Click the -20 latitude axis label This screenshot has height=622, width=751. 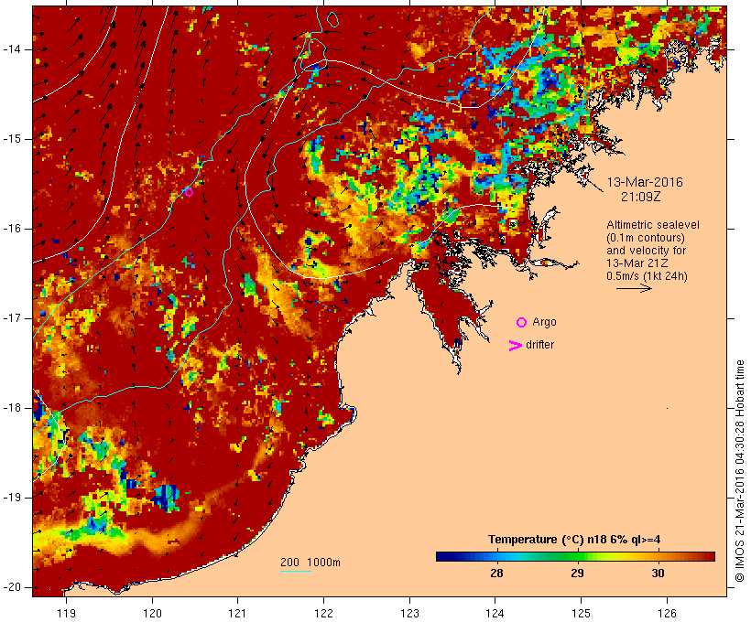pos(12,587)
